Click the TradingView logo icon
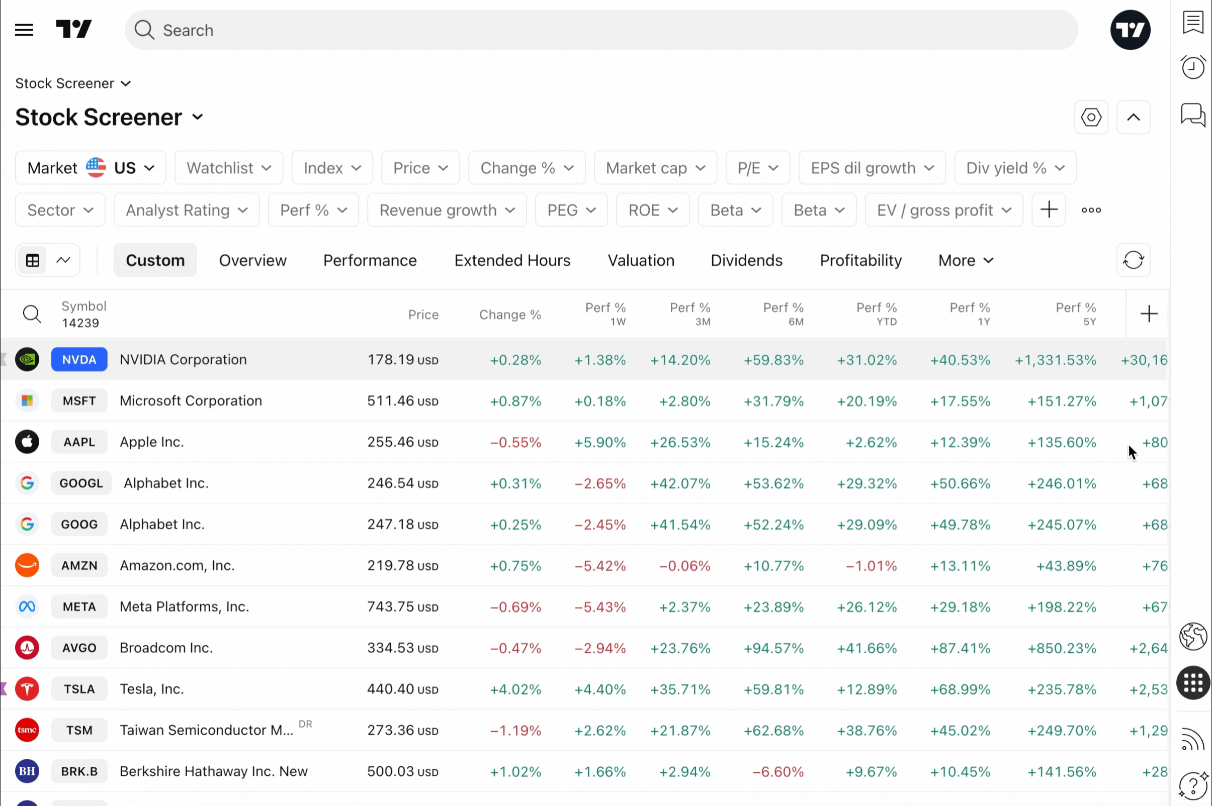Screen dimensions: 1212x806 pyautogui.click(x=73, y=29)
